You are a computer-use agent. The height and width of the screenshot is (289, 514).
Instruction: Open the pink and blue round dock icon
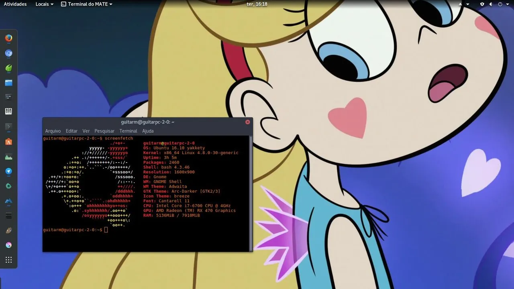pos(8,245)
